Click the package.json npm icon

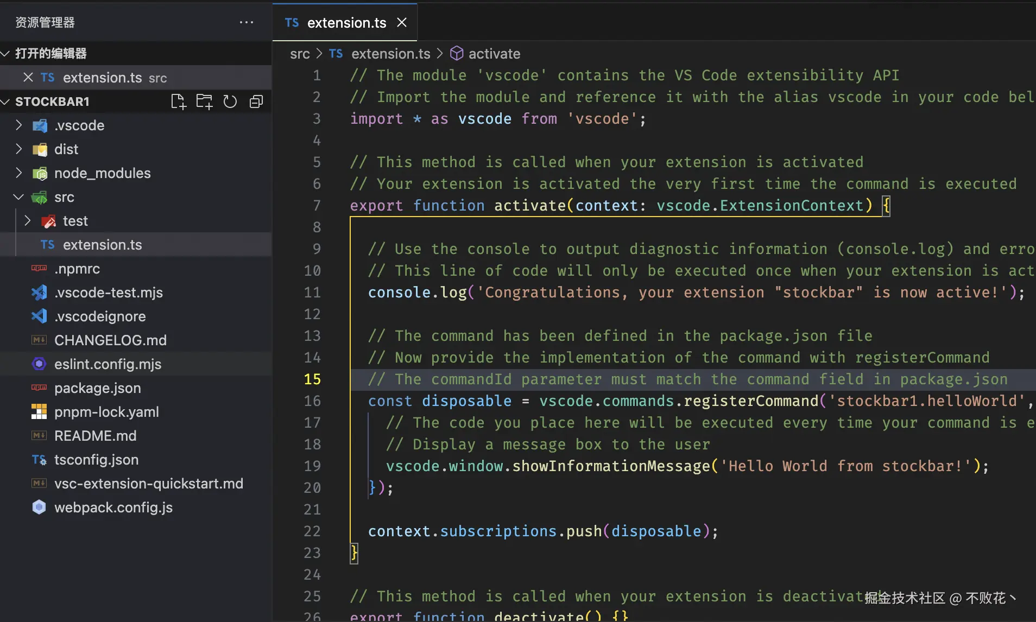(39, 388)
